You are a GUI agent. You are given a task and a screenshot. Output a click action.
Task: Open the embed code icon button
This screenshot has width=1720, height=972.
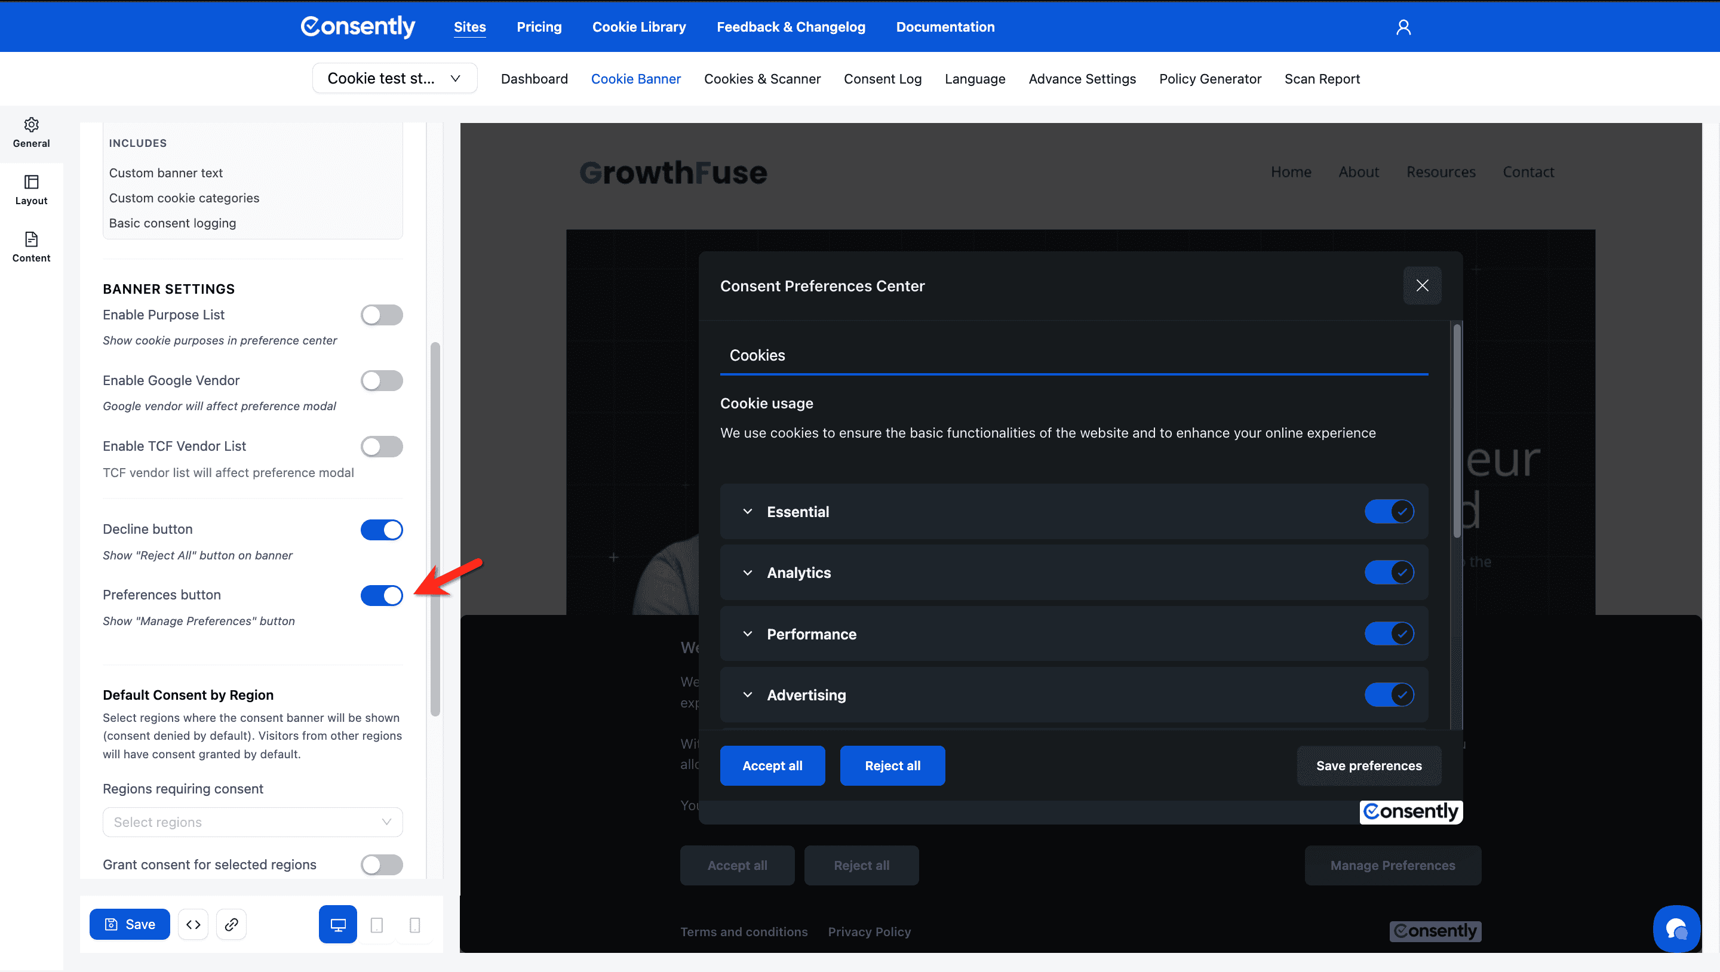point(193,924)
